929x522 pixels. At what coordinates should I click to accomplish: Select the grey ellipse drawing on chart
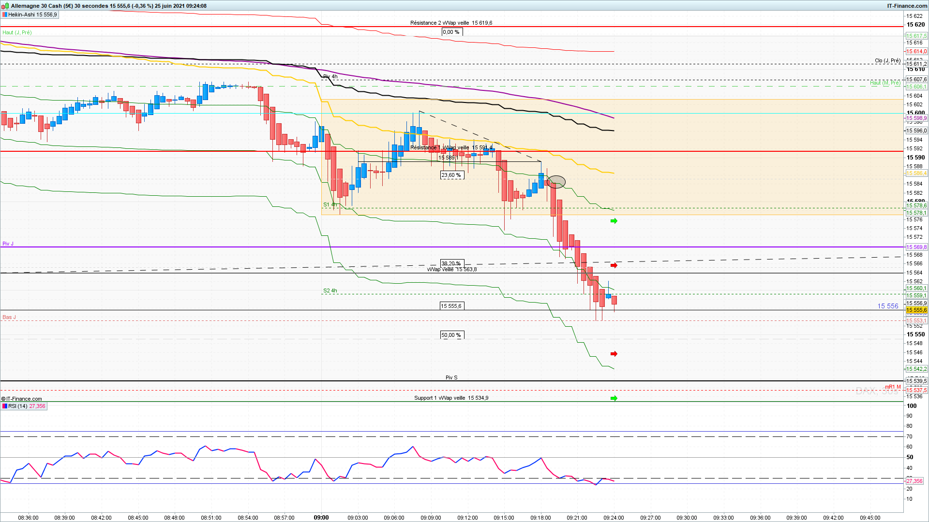pyautogui.click(x=556, y=182)
